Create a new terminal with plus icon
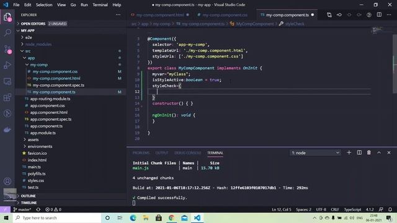397x223 pixels. coord(349,153)
